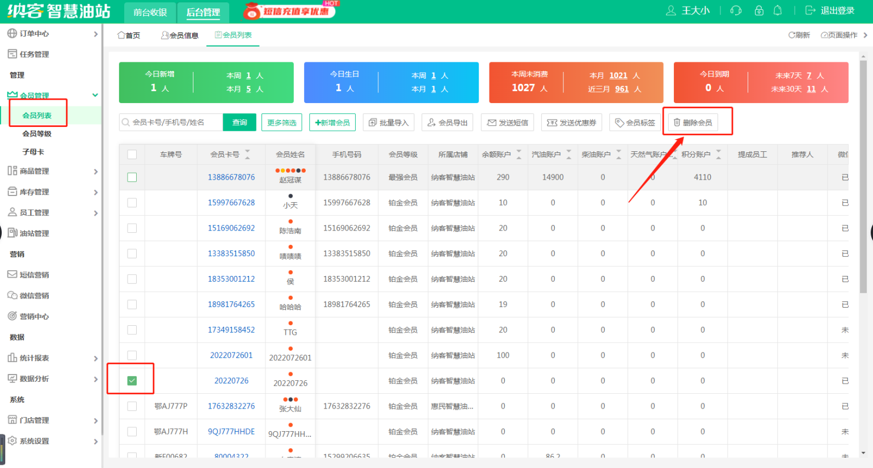Click the 会员导出 export icon
This screenshot has height=468, width=873.
tap(432, 122)
